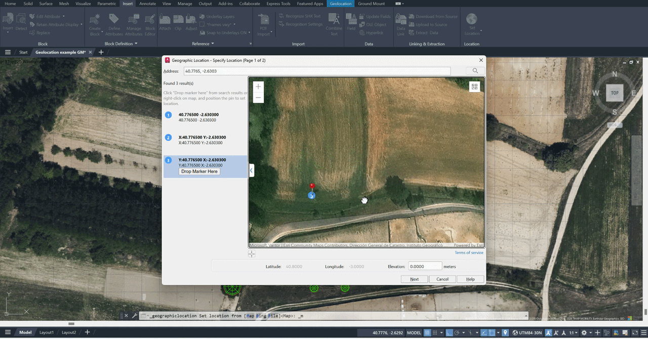648x339 pixels.
Task: Toggle the drawing grid display in status bar
Action: click(x=427, y=332)
